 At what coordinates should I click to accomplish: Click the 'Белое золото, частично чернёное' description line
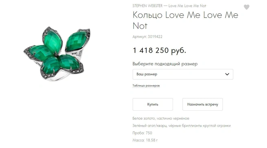click(x=161, y=118)
